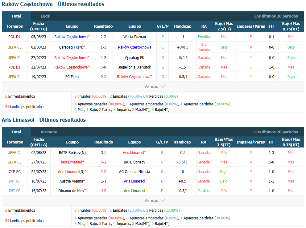Screen dimensions: 306x228
Task: Select the date 18/07/23
Action: coord(39,181)
